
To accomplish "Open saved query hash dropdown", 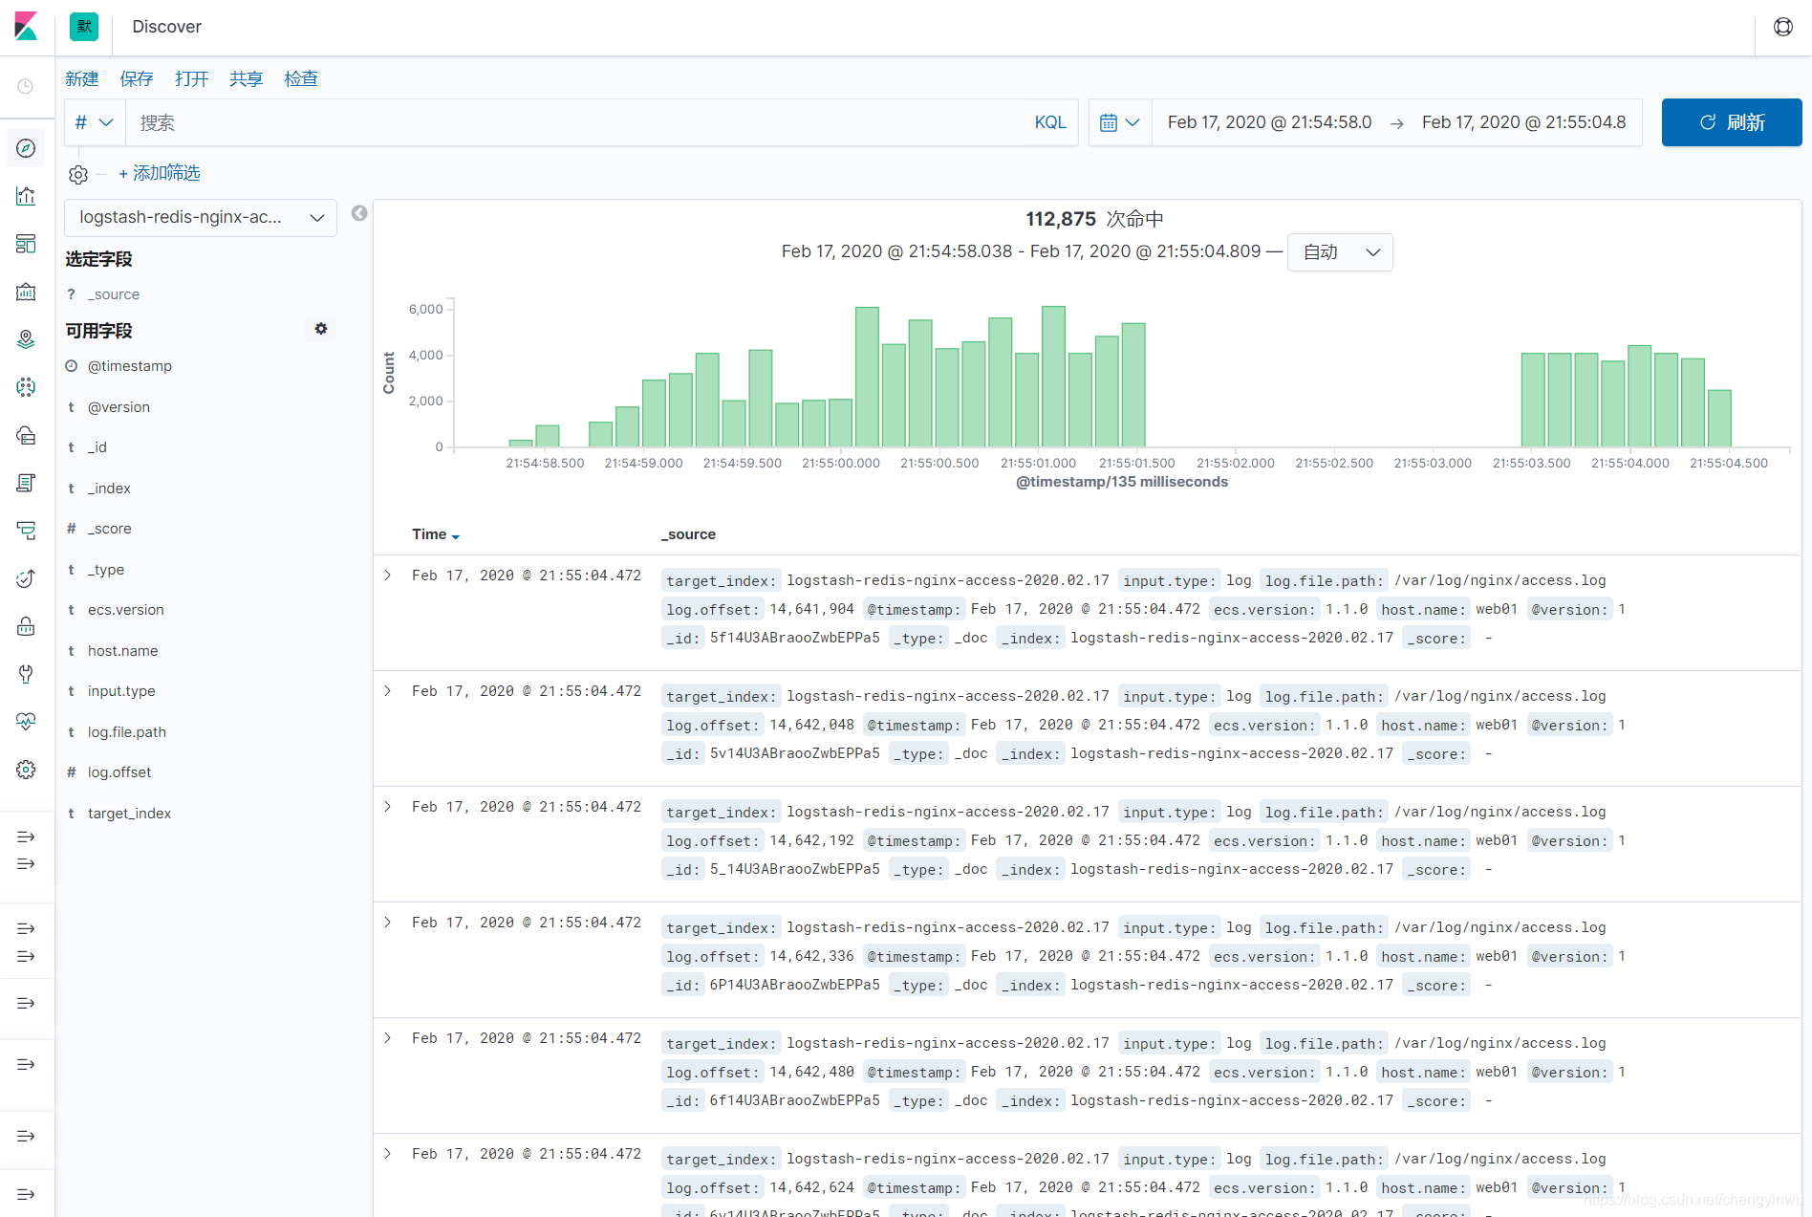I will coord(95,122).
